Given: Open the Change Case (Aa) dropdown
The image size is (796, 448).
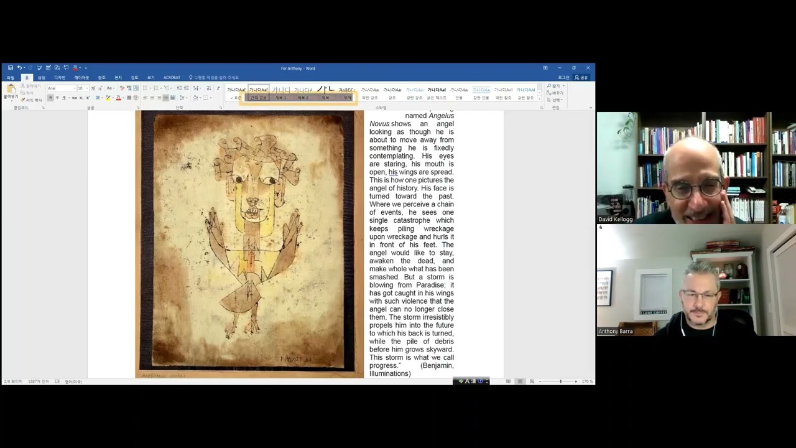Looking at the screenshot, I should click(x=110, y=88).
